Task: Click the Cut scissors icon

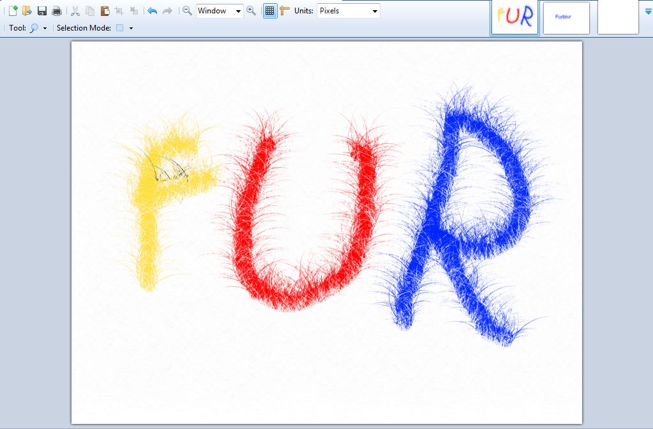Action: coord(75,11)
